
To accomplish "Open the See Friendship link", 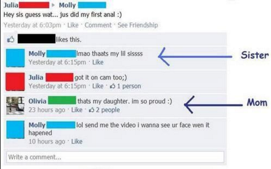I will click(x=138, y=25).
